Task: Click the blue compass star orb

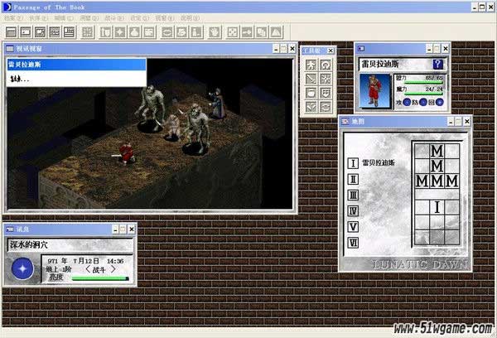Action: [x=22, y=268]
